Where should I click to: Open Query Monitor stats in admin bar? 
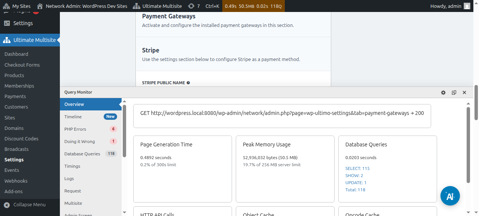tap(253, 6)
